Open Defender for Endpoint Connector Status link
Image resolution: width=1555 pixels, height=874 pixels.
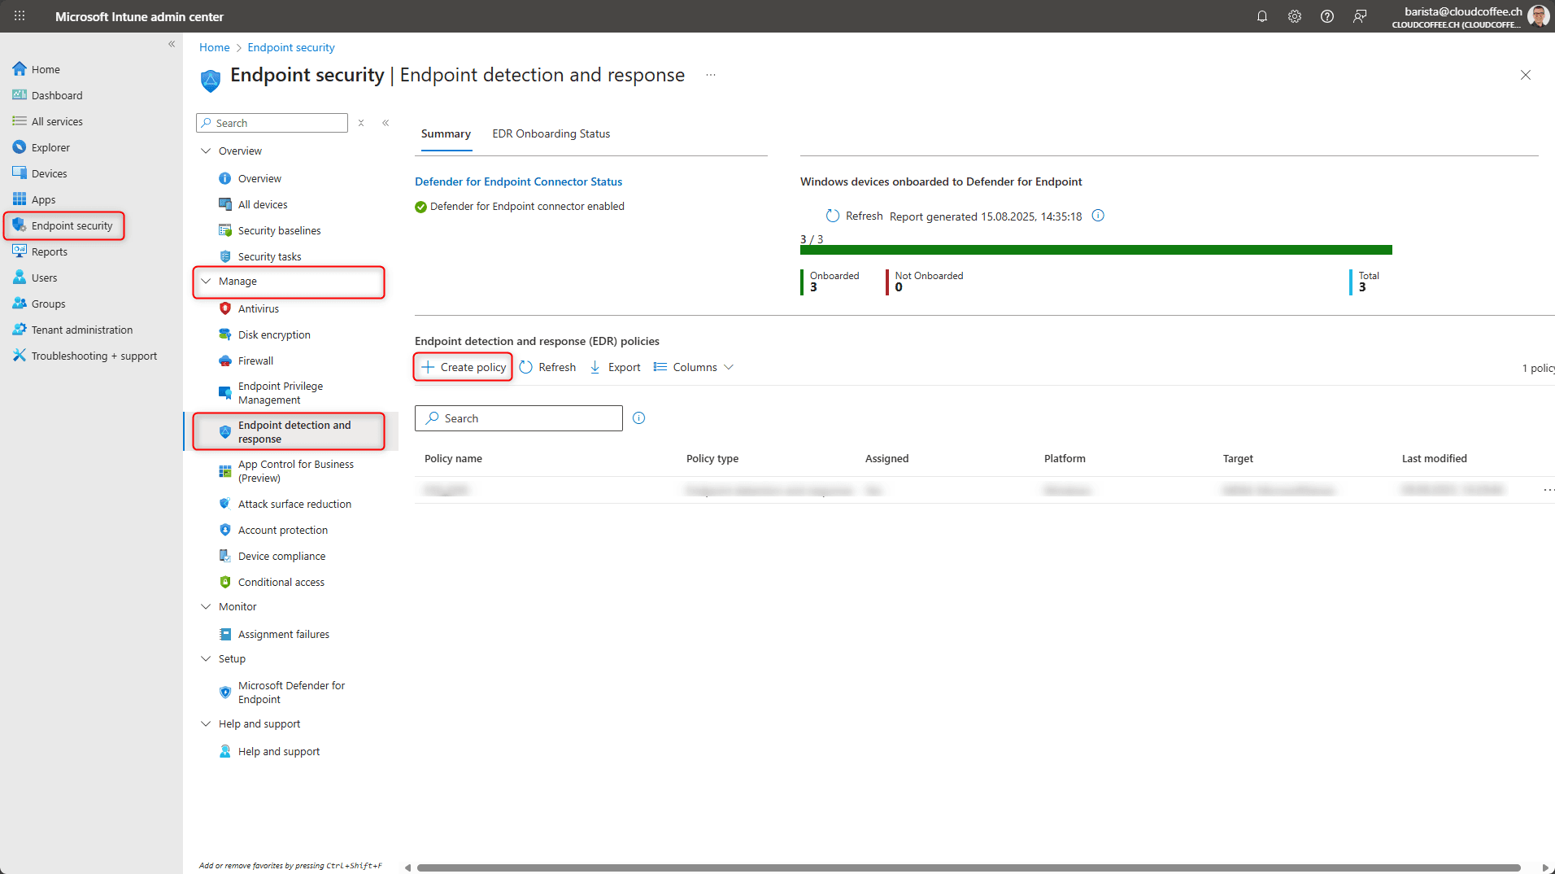coord(518,181)
